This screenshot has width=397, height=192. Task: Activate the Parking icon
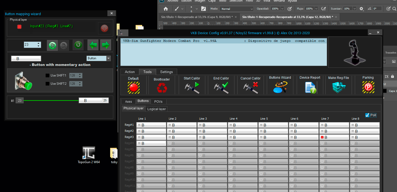click(368, 87)
